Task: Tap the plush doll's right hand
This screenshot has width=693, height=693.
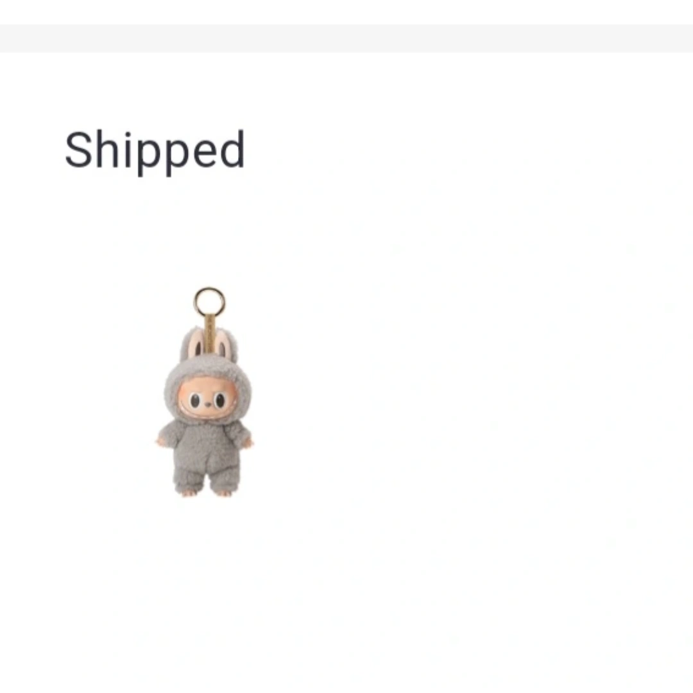Action: (x=248, y=442)
